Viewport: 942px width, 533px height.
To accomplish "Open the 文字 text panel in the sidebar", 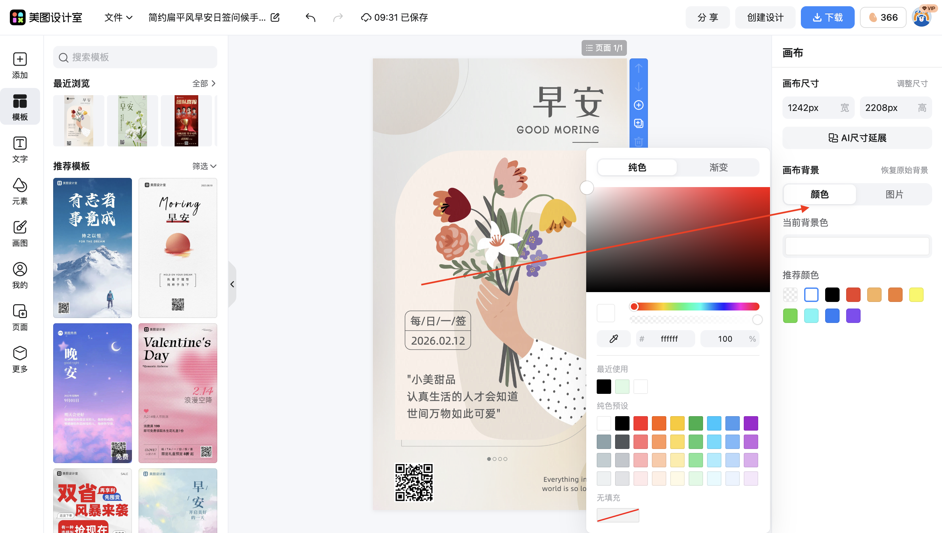I will coord(20,149).
